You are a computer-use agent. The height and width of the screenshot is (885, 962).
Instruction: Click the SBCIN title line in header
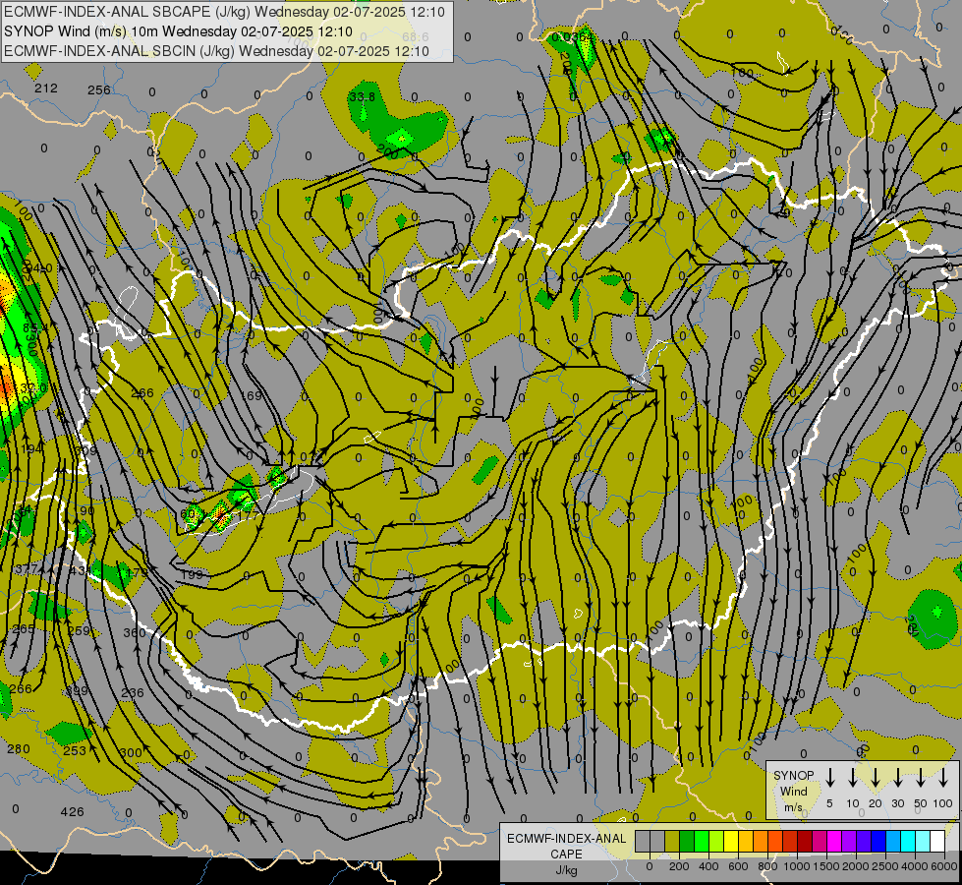pyautogui.click(x=216, y=51)
